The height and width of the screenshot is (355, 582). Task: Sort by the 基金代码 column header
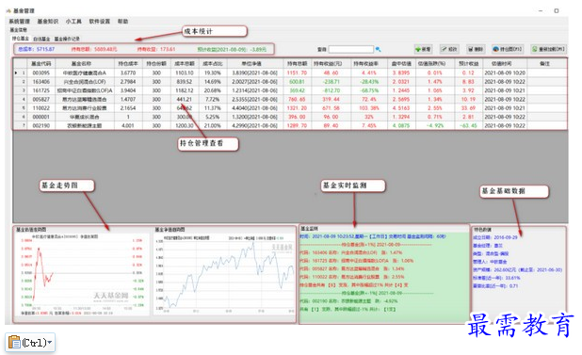41,64
